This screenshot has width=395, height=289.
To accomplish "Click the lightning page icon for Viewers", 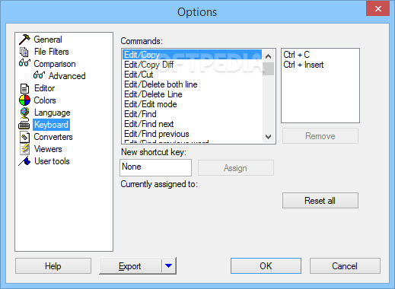I will click(x=25, y=149).
